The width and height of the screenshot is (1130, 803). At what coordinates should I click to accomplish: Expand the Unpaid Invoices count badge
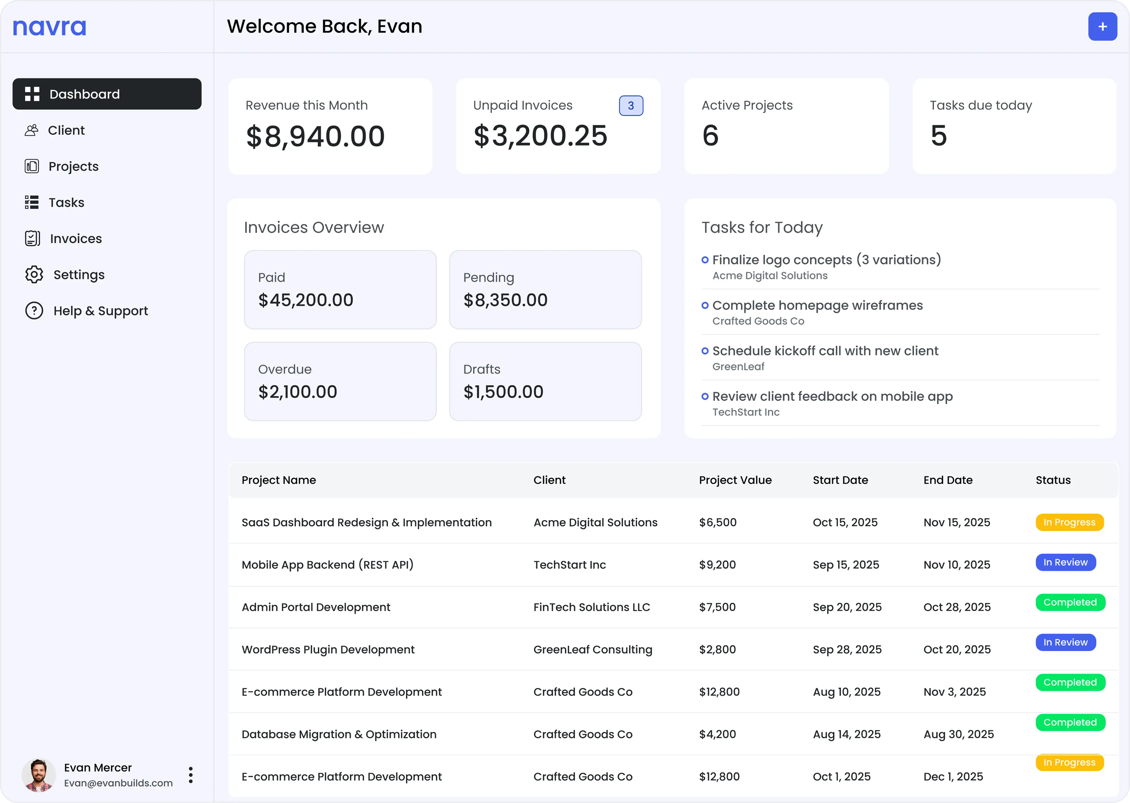pyautogui.click(x=631, y=105)
